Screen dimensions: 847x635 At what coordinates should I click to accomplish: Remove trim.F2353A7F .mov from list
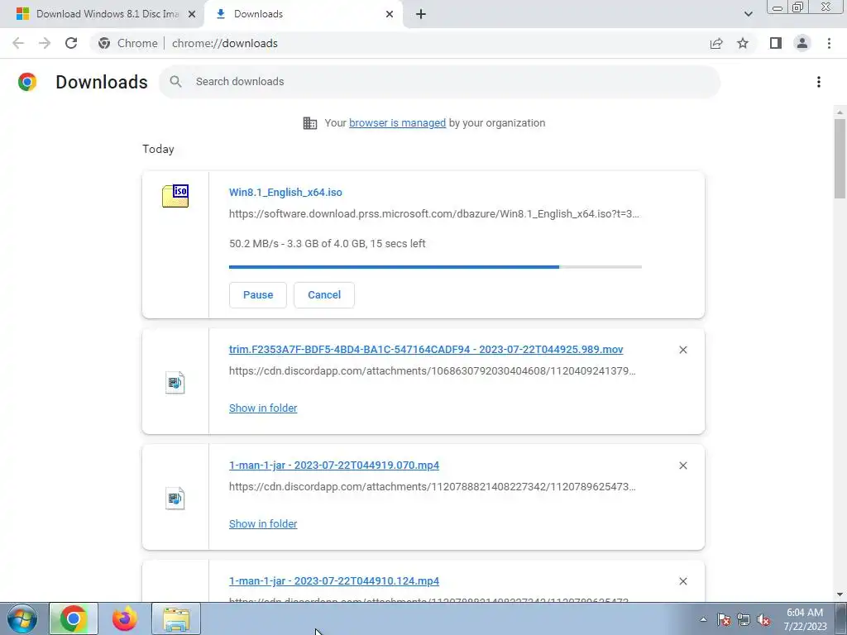(x=682, y=350)
